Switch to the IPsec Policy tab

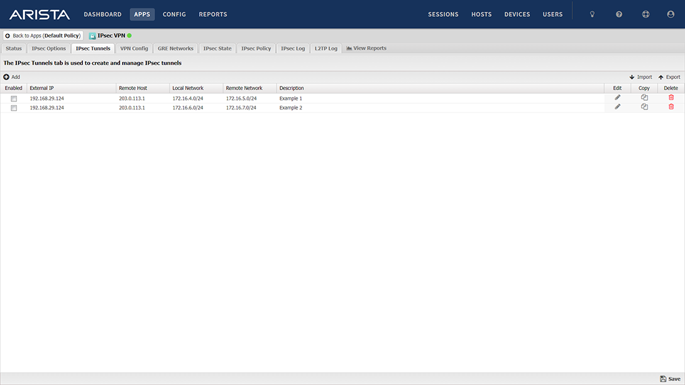coord(256,49)
